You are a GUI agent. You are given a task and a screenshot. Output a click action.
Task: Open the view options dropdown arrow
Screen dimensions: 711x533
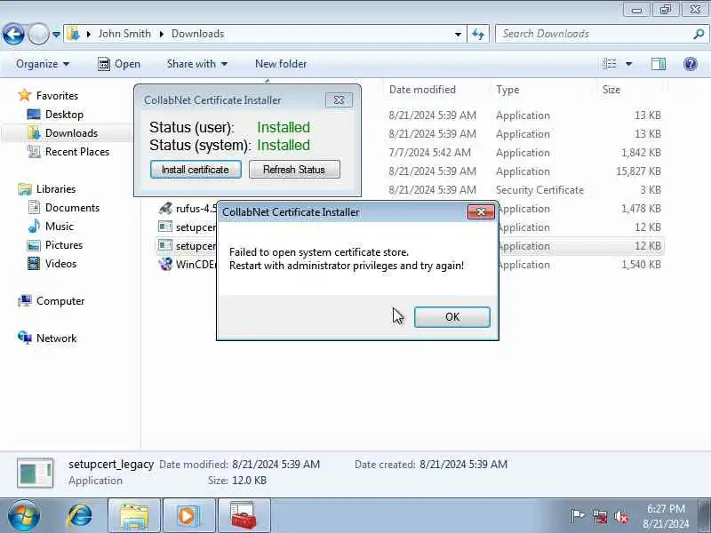[629, 64]
